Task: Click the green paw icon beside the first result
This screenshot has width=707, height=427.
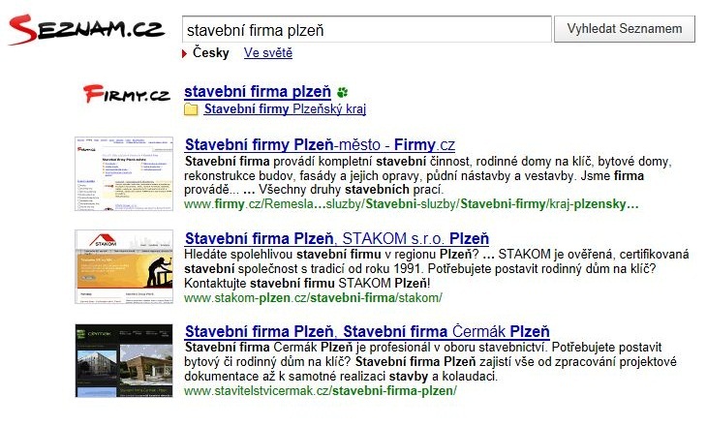Action: [343, 92]
